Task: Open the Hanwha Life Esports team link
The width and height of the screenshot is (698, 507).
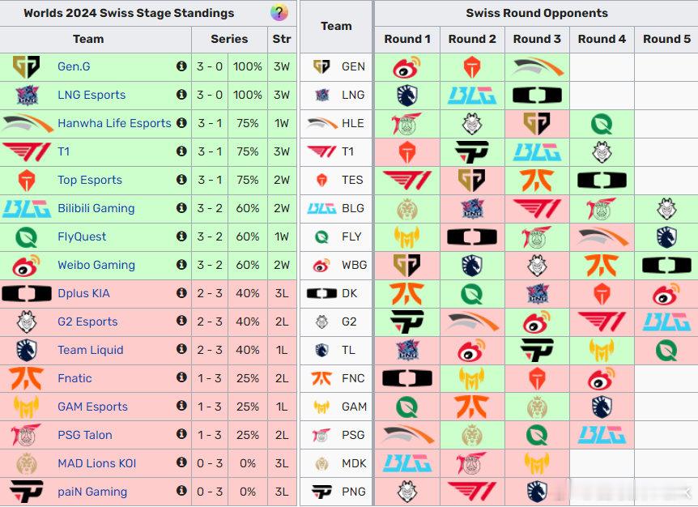Action: (114, 123)
